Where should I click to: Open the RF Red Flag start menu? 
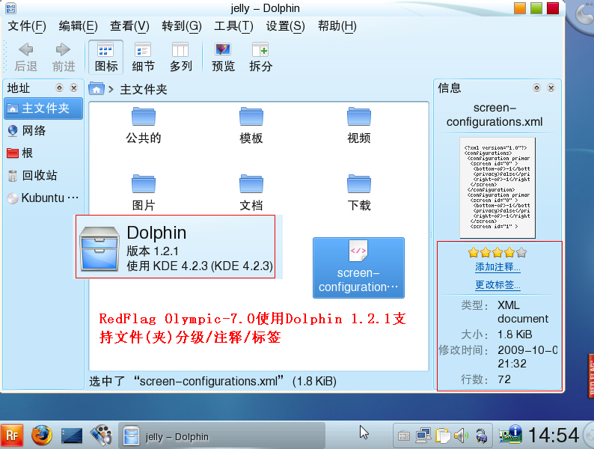tap(12, 436)
